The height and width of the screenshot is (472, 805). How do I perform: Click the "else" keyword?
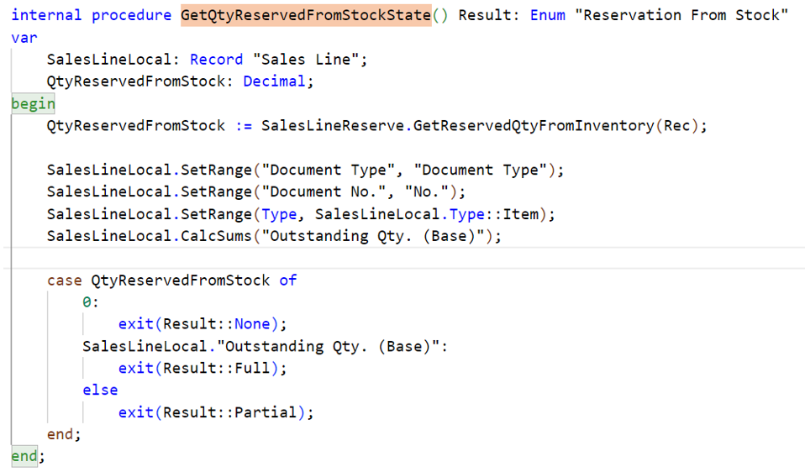(x=100, y=390)
